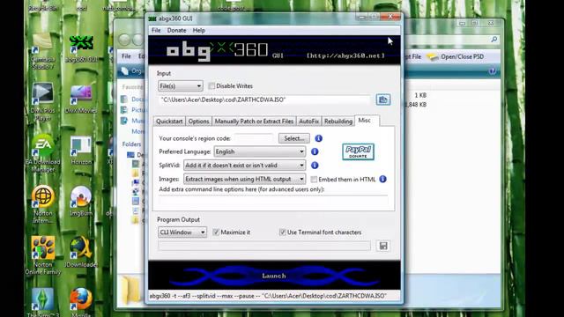Click the save program output icon
Image resolution: width=564 pixels, height=317 pixels.
(x=383, y=246)
